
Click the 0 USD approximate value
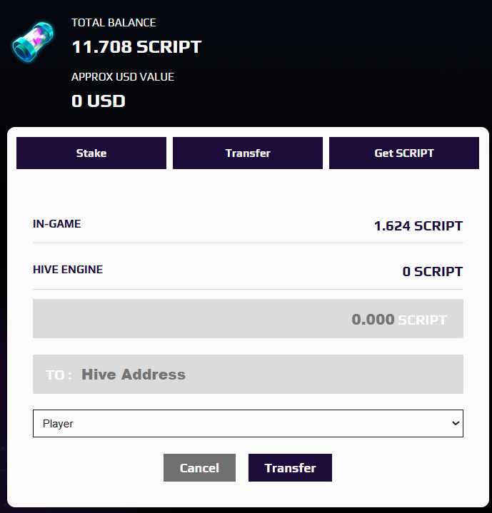point(99,101)
